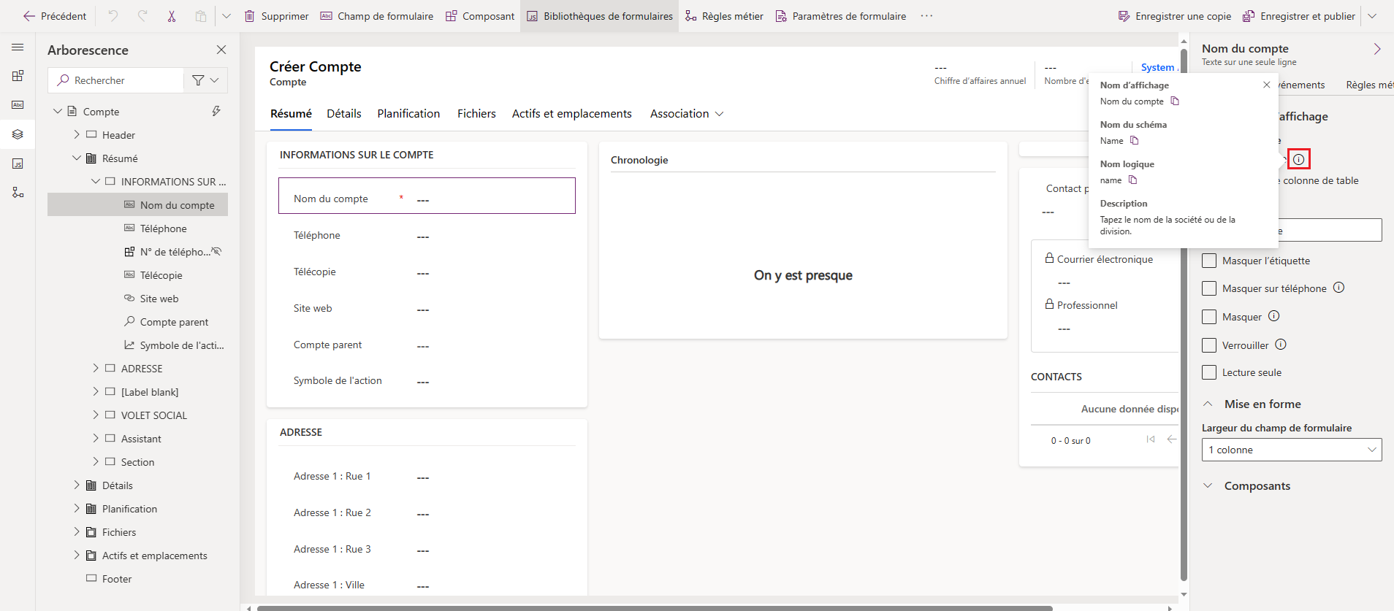1394x611 pixels.
Task: Expand the Composants section
Action: click(x=1208, y=485)
